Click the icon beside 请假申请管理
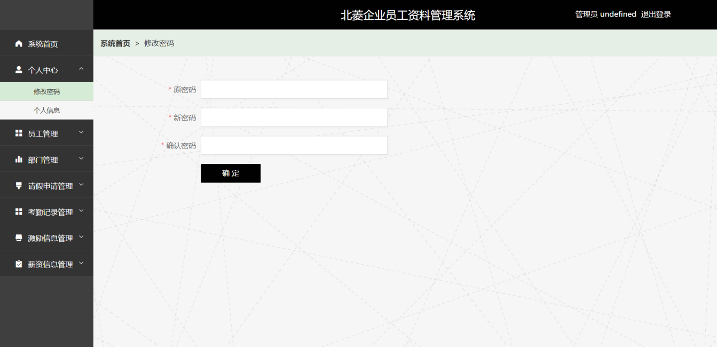717x347 pixels. pyautogui.click(x=19, y=186)
